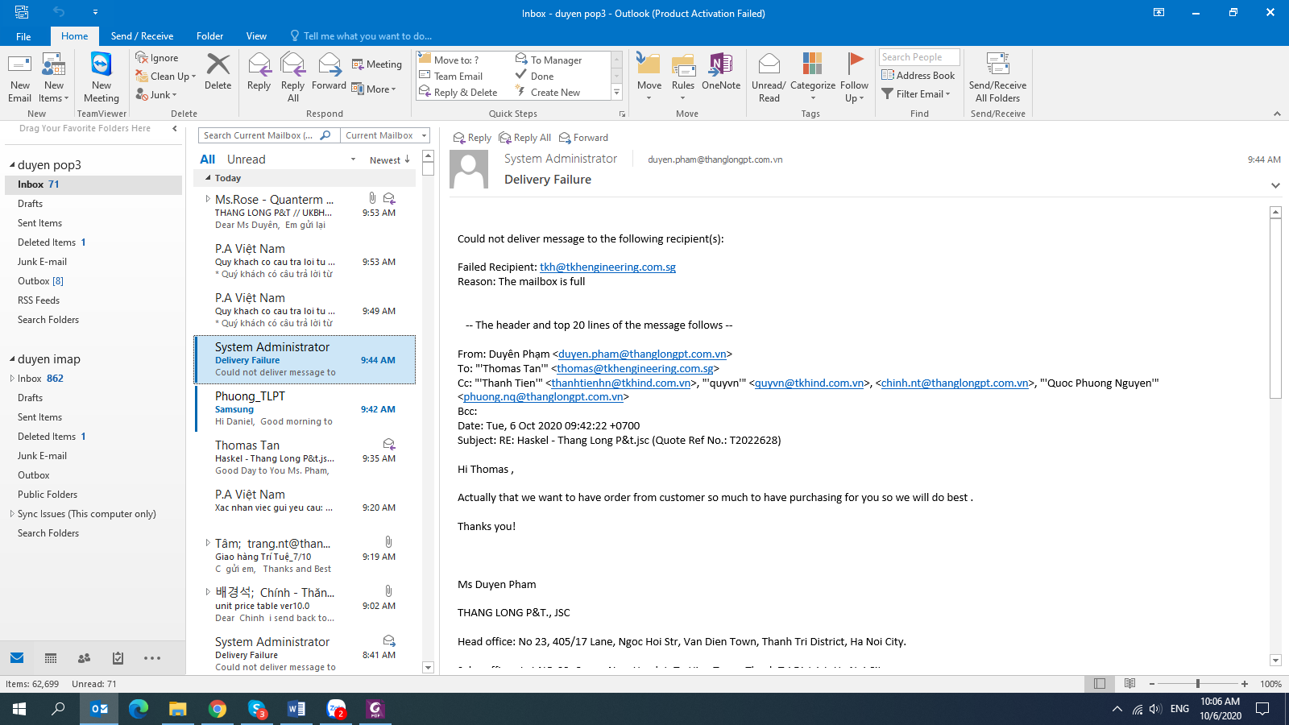1289x725 pixels.
Task: Collapse the duyen pop3 account
Action: pyautogui.click(x=12, y=165)
